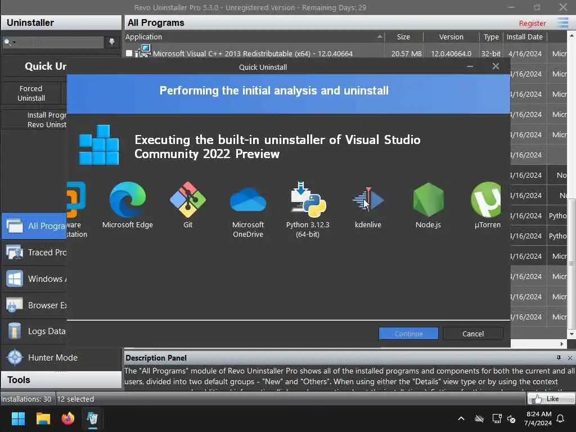Minimize the Quick Uninstall dialog
Viewport: 576px width, 432px height.
(x=470, y=66)
